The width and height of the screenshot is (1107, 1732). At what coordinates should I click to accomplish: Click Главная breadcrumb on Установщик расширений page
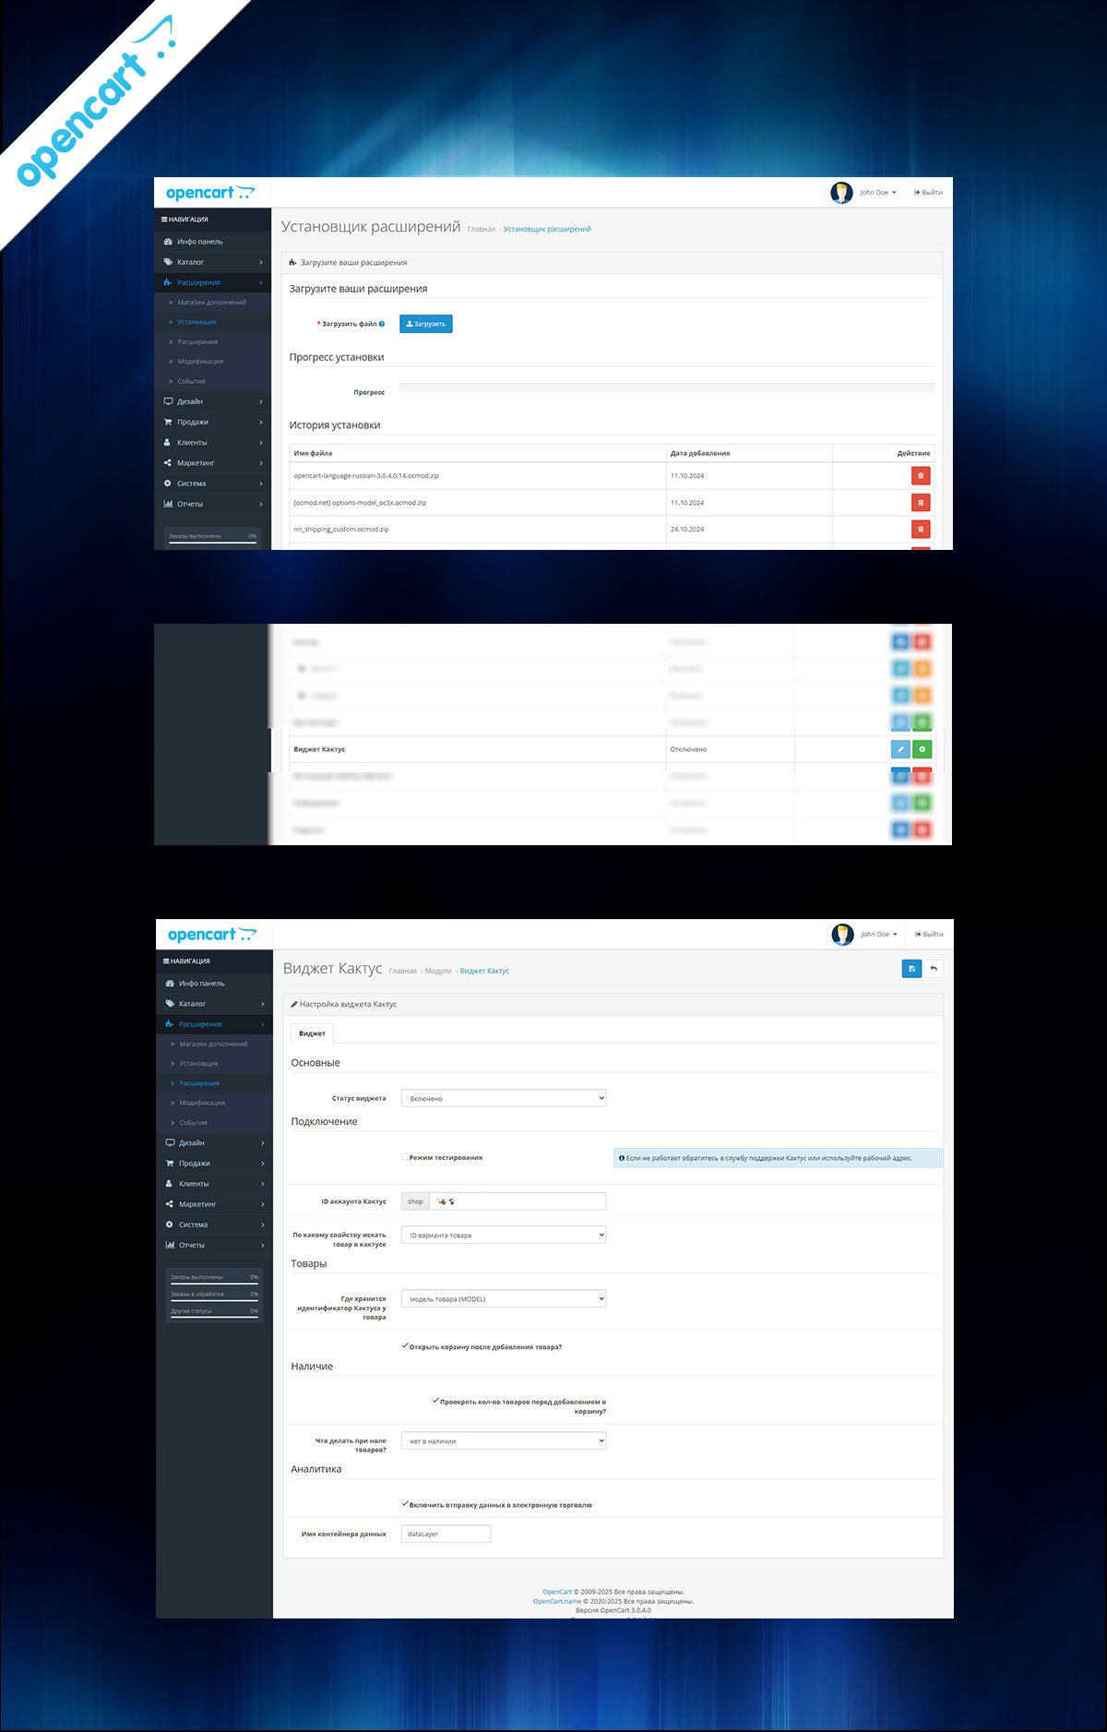(x=482, y=229)
